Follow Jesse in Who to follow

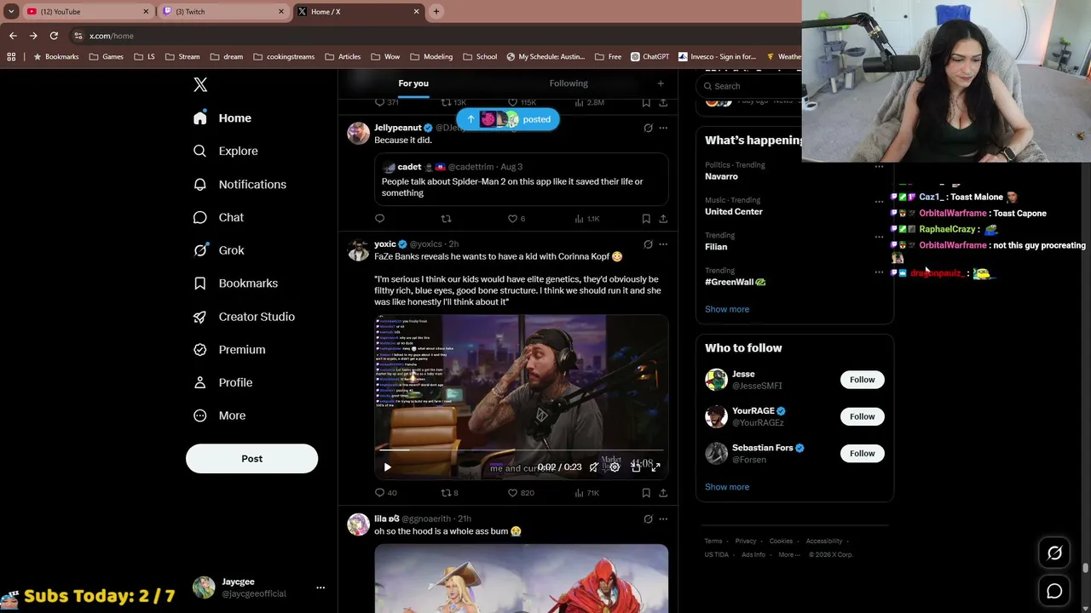coord(862,380)
